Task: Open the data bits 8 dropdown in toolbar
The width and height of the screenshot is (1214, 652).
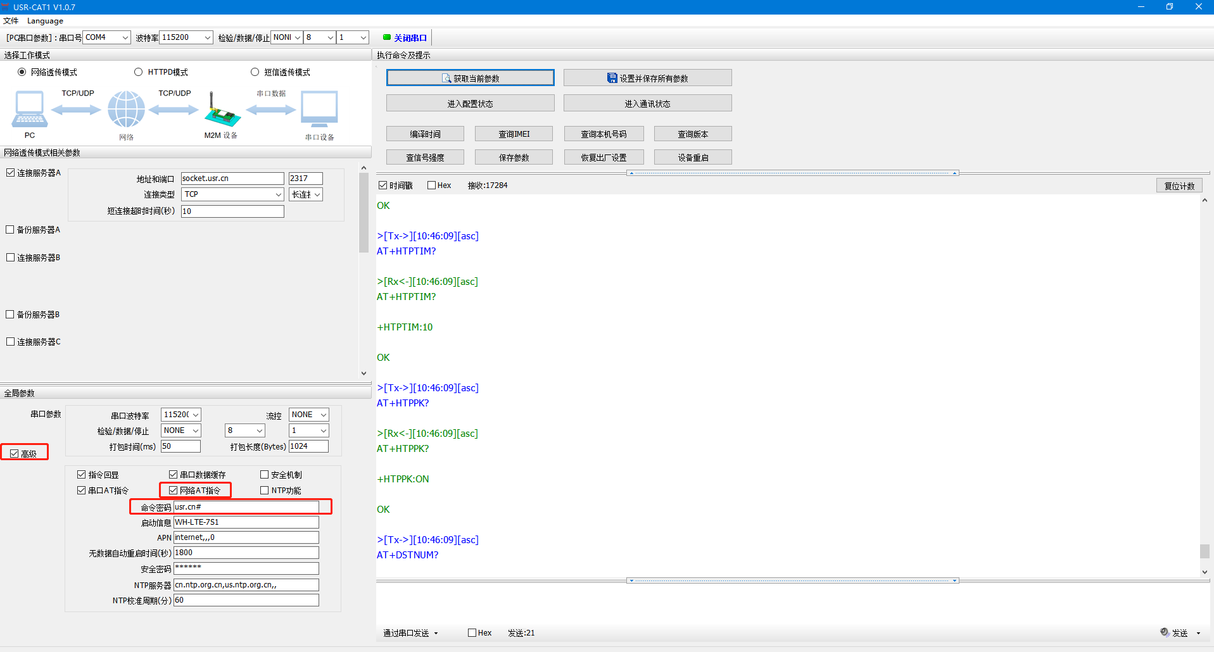Action: tap(319, 37)
